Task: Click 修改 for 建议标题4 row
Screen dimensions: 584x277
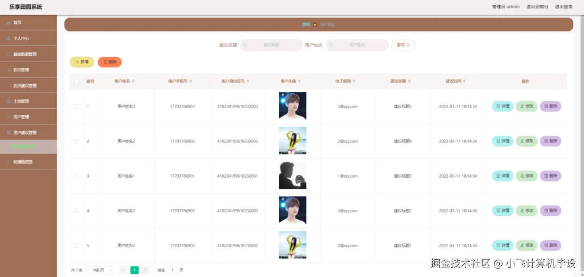Action: click(527, 141)
